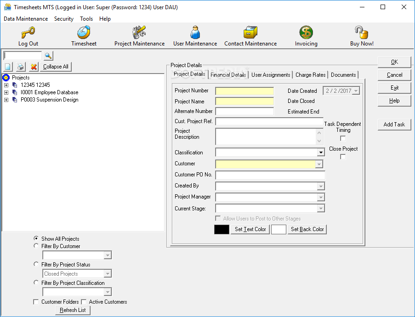
Task: Click the print projects icon
Action: pos(21,67)
